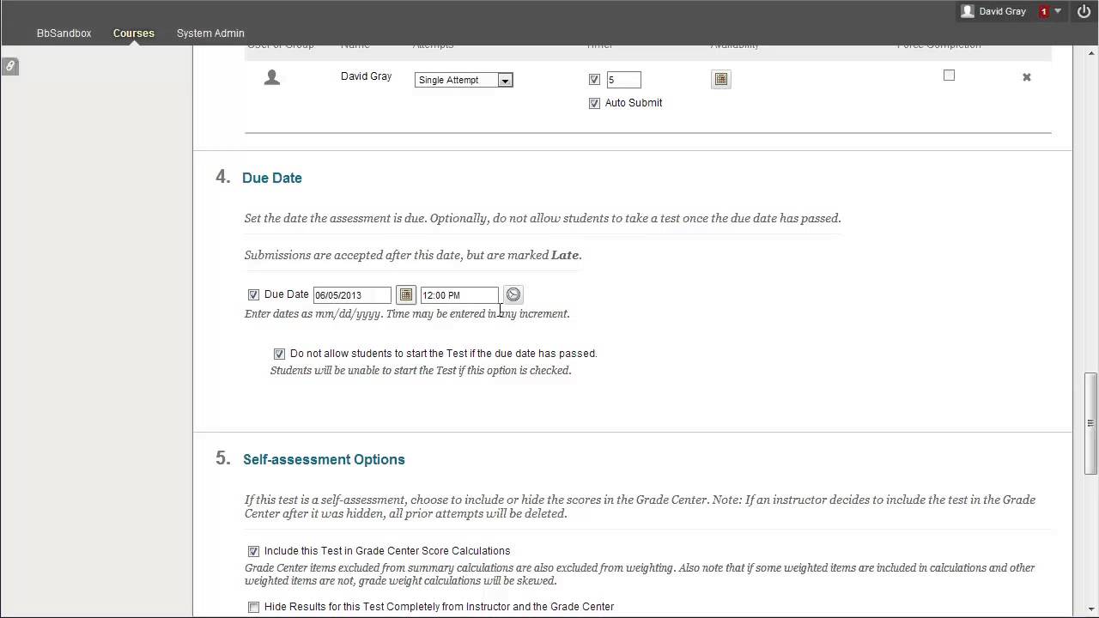
Task: Open the notification badge showing 1
Action: [x=1044, y=11]
